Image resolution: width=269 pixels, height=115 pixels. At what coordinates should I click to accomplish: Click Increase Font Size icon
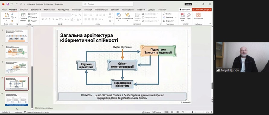[x=72, y=15]
